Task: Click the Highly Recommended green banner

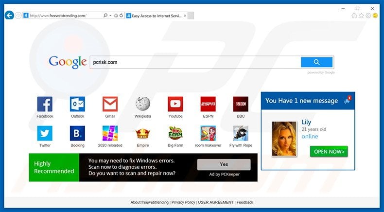Action: coord(54,167)
